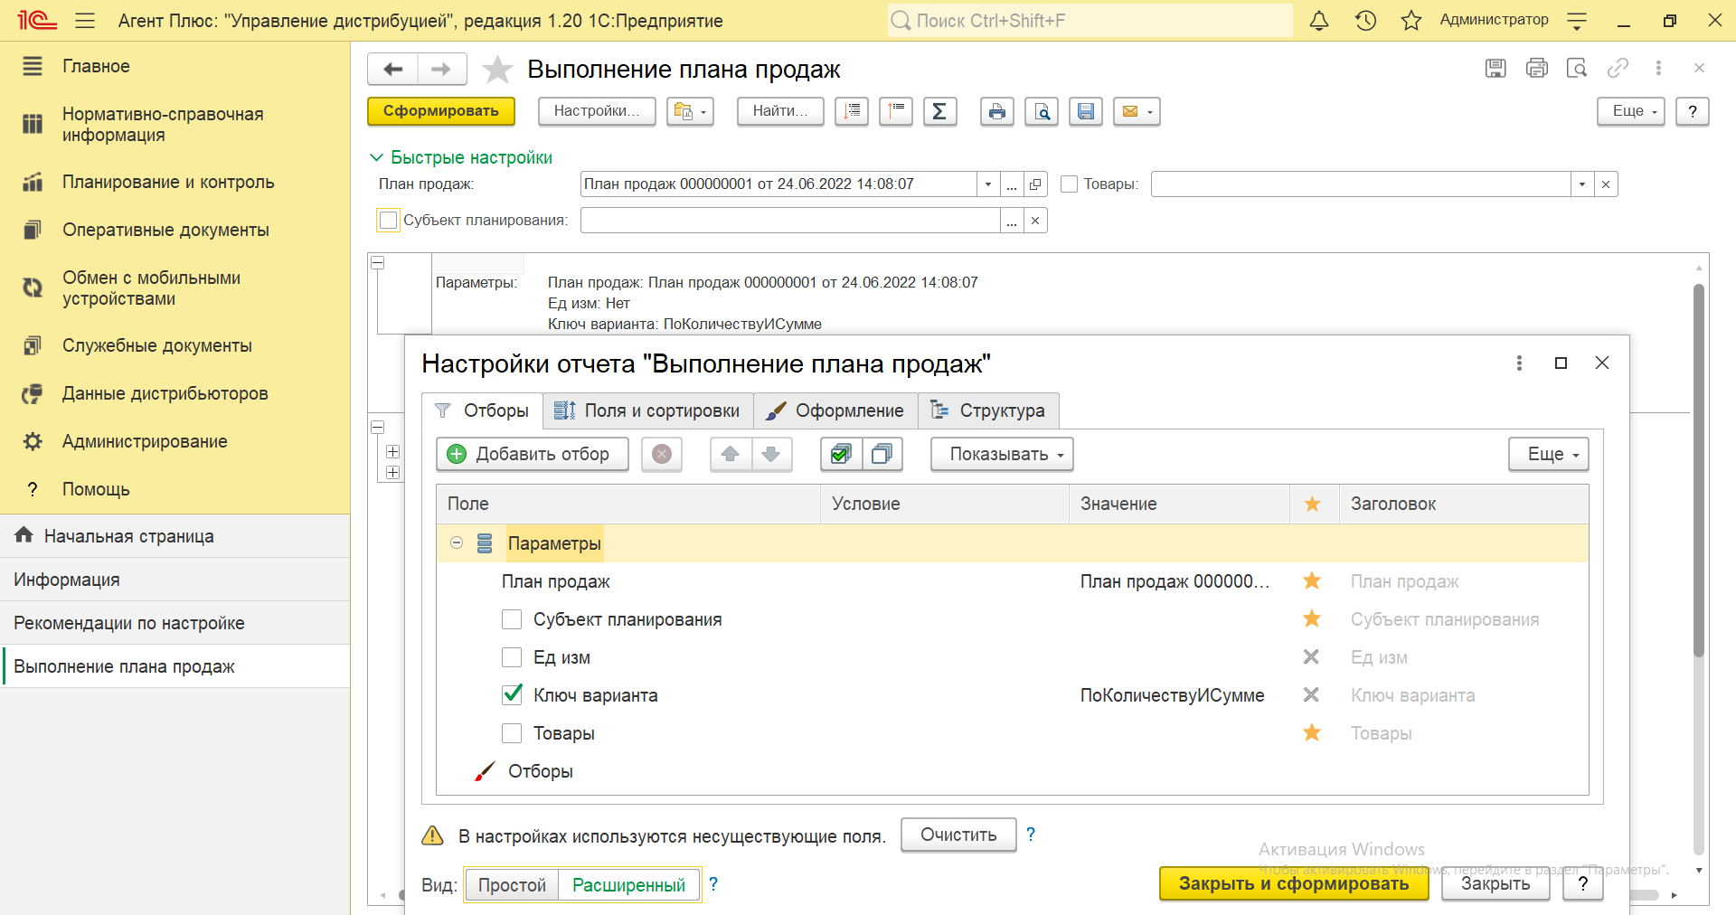
Task: Get link icon in header
Action: coord(1618,68)
